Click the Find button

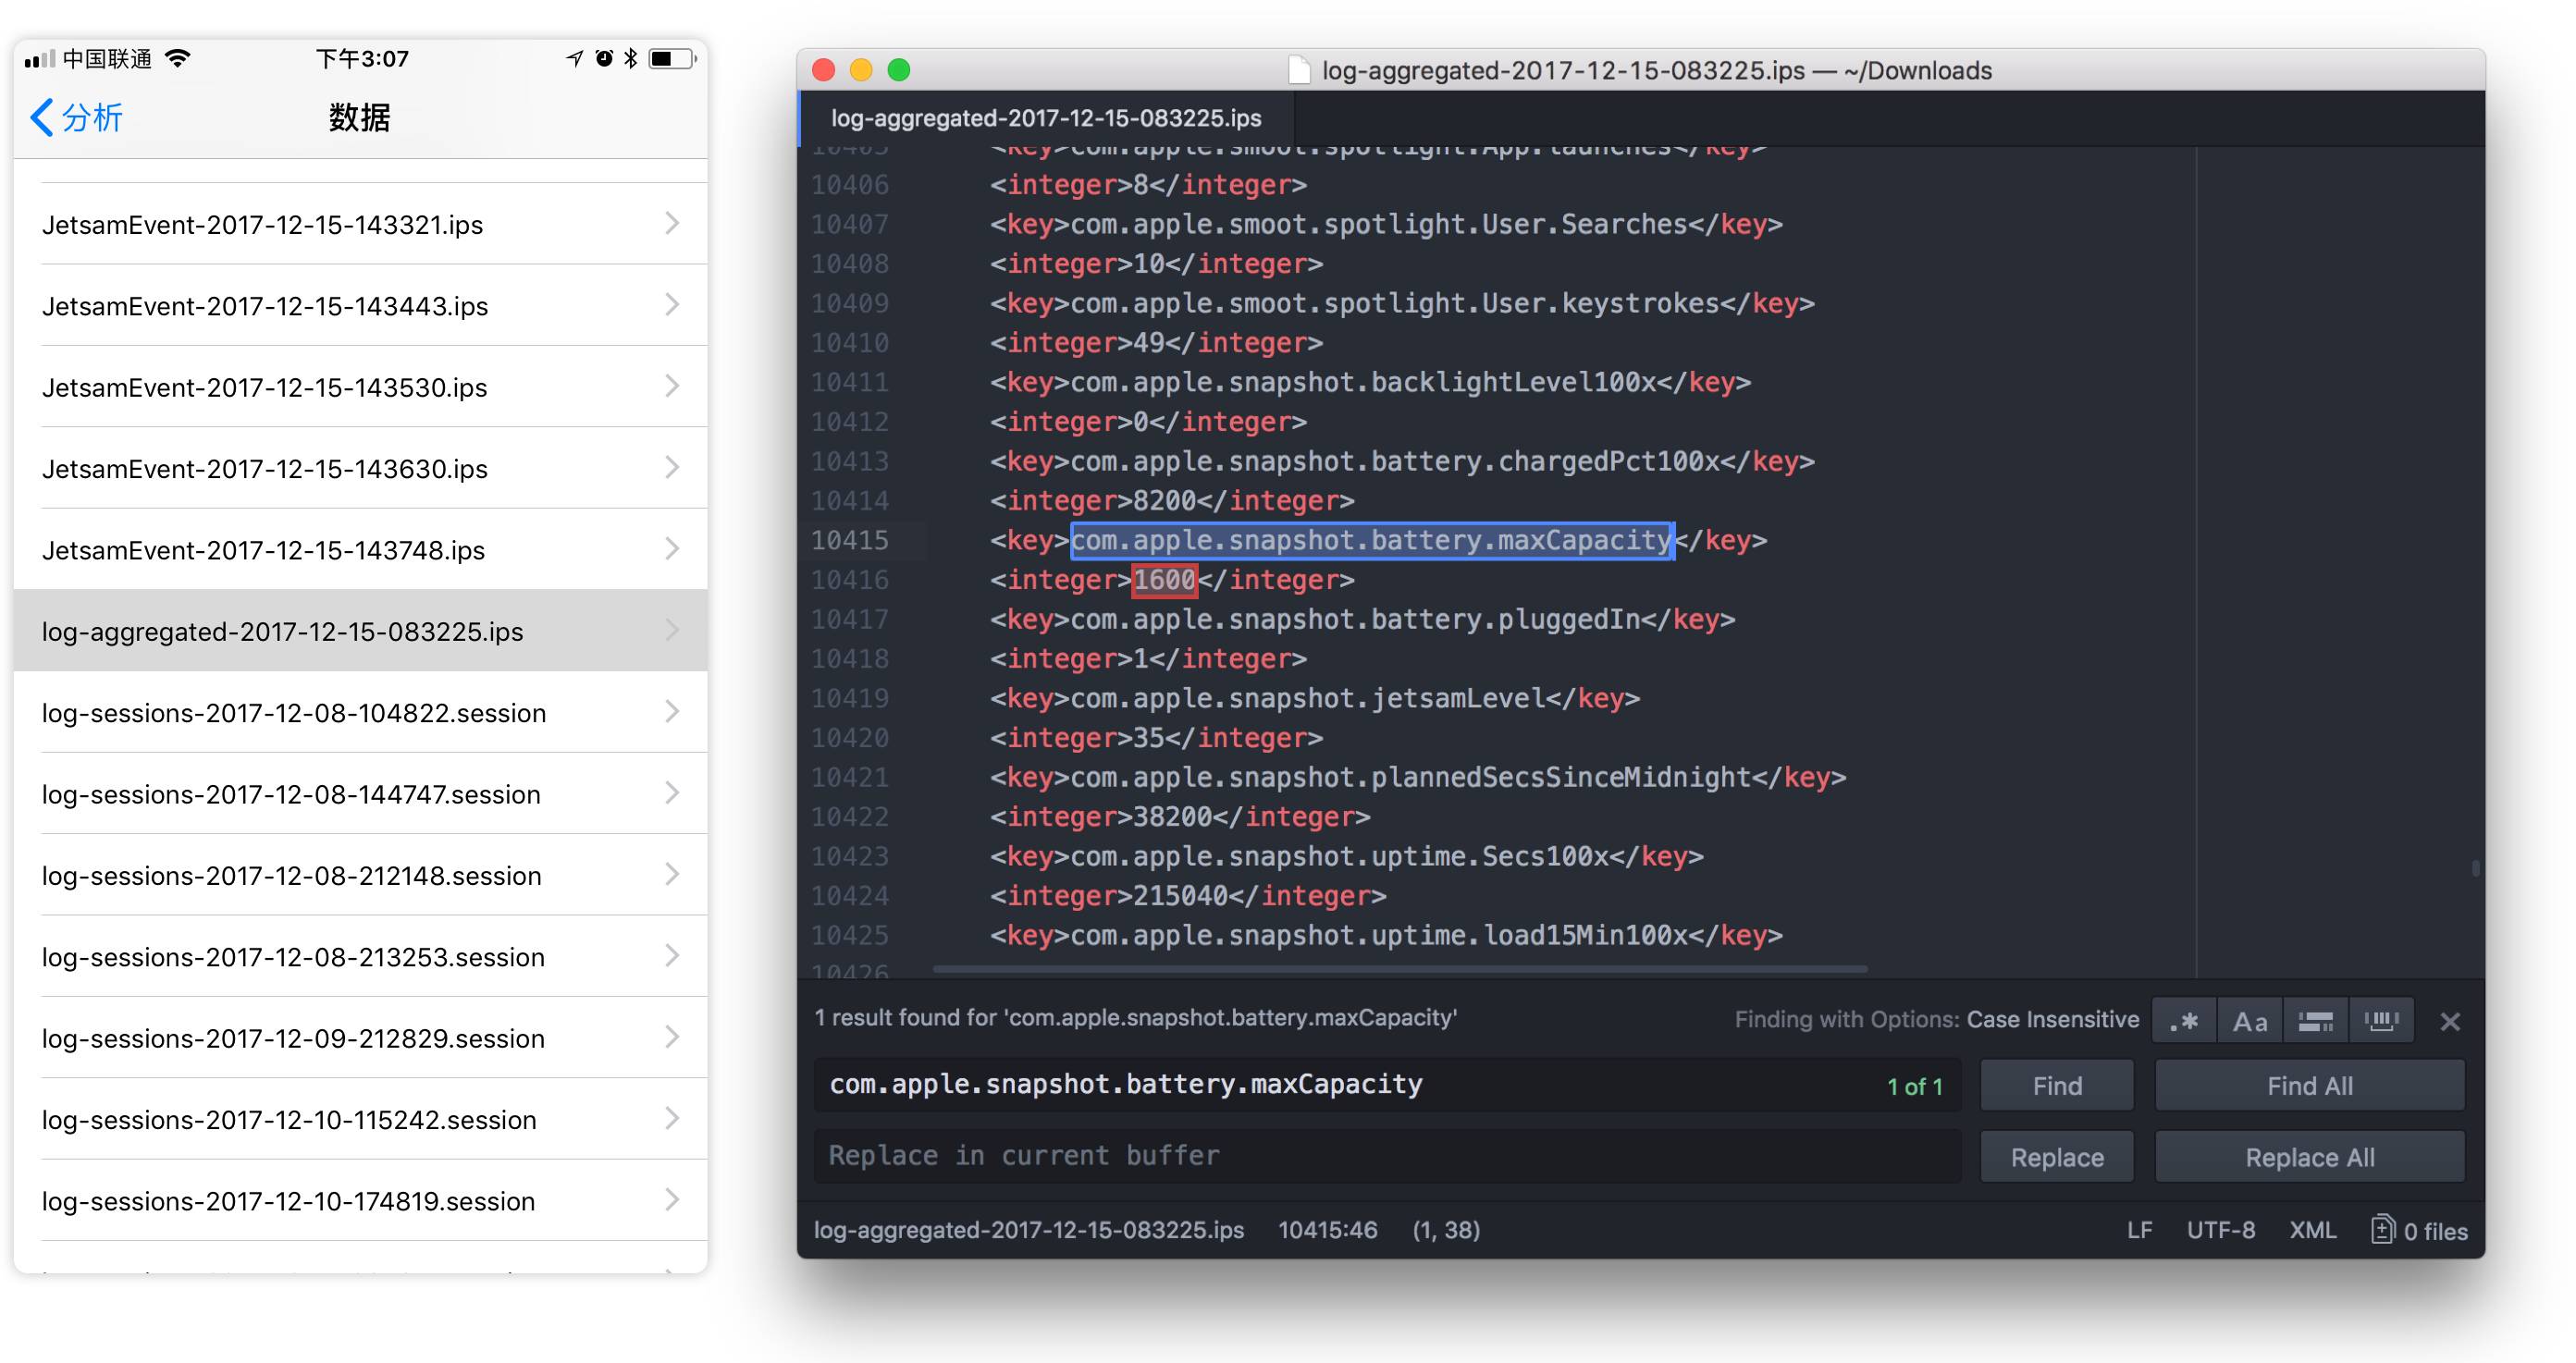click(2057, 1086)
